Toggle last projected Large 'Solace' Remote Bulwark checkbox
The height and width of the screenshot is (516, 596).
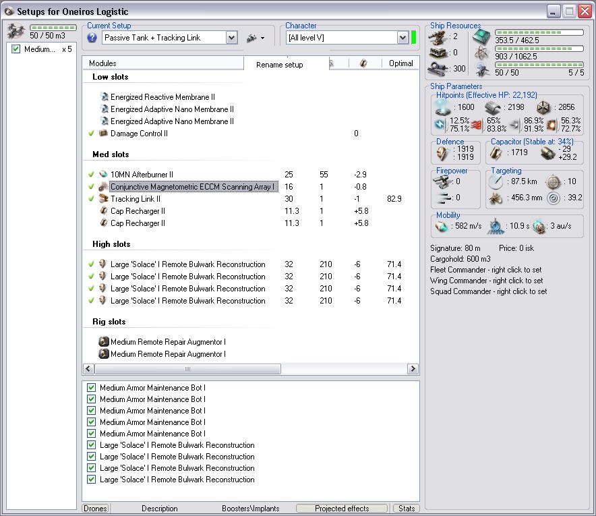(91, 480)
